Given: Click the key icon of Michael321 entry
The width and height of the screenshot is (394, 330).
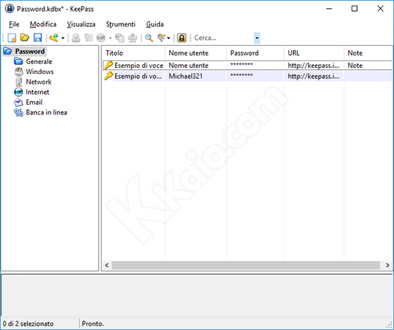Looking at the screenshot, I should pyautogui.click(x=108, y=75).
